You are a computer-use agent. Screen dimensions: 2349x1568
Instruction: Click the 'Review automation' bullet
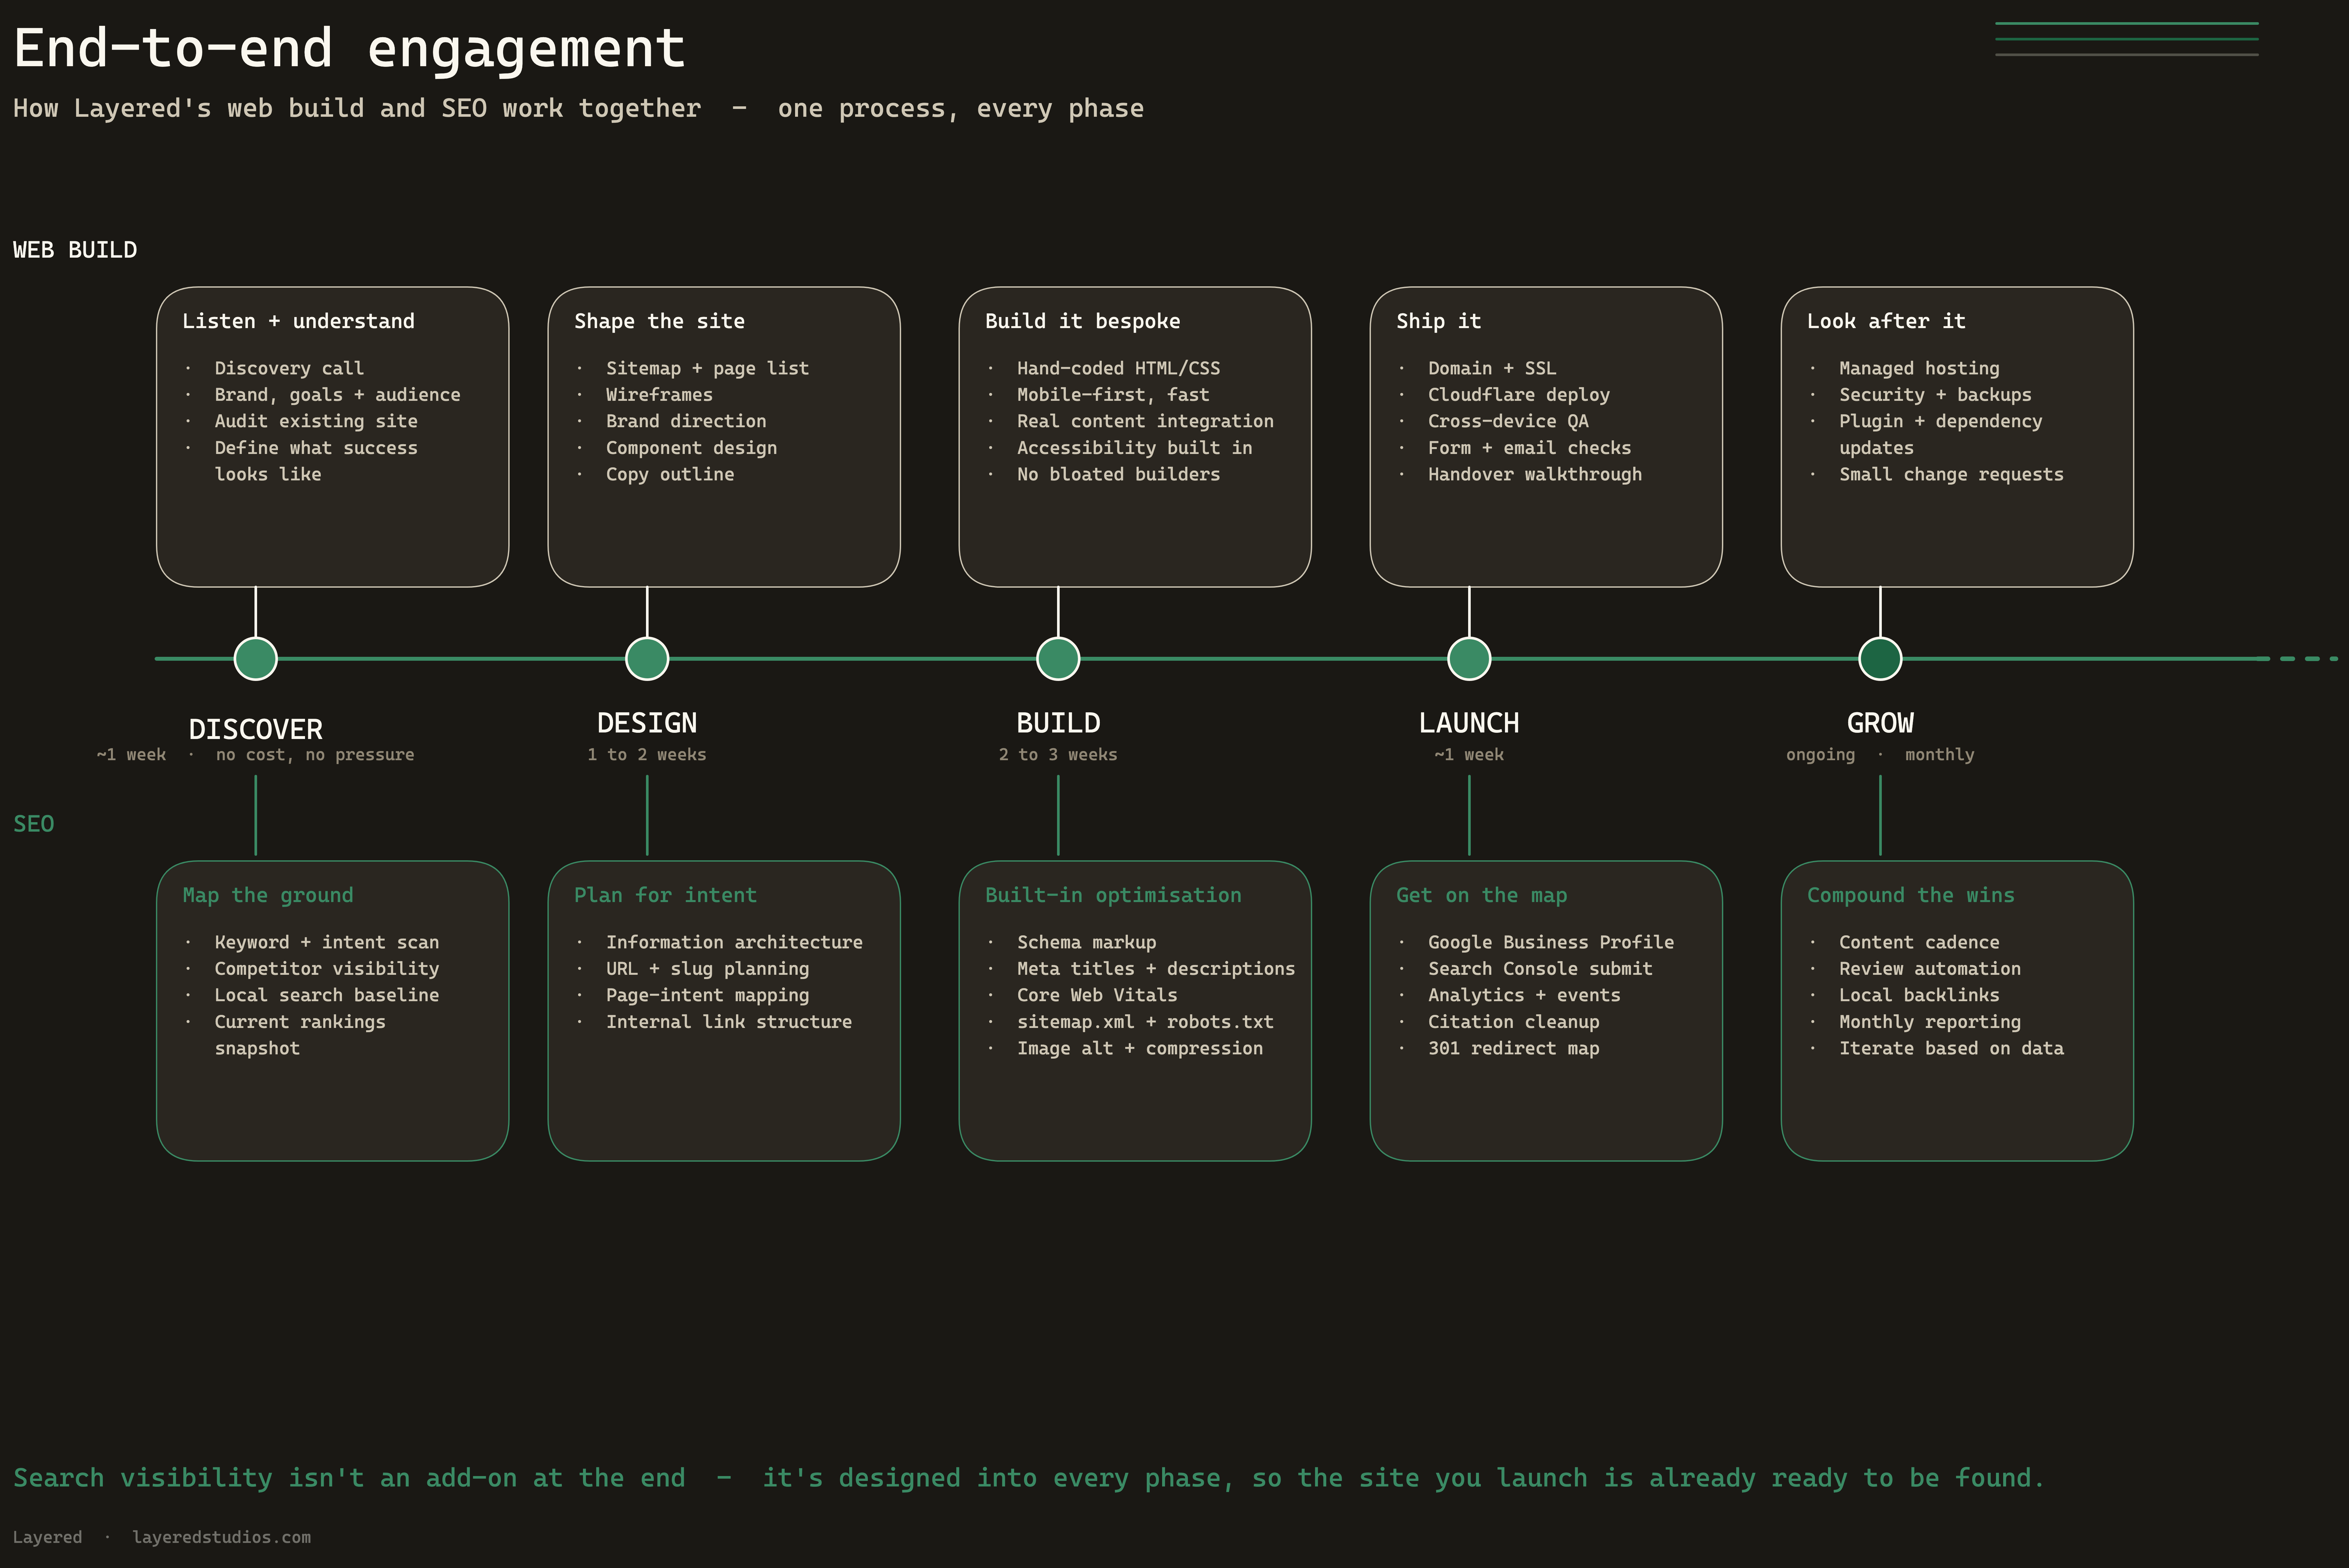1930,969
